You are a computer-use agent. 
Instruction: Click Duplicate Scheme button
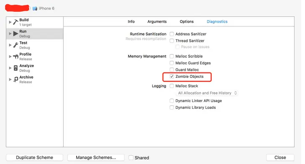(34, 157)
